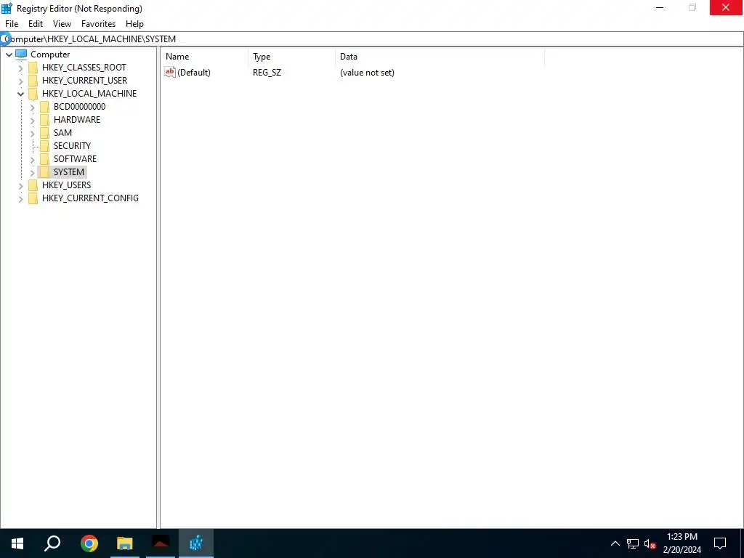Expand HKEY_USERS chevron
744x558 pixels.
pyautogui.click(x=20, y=185)
